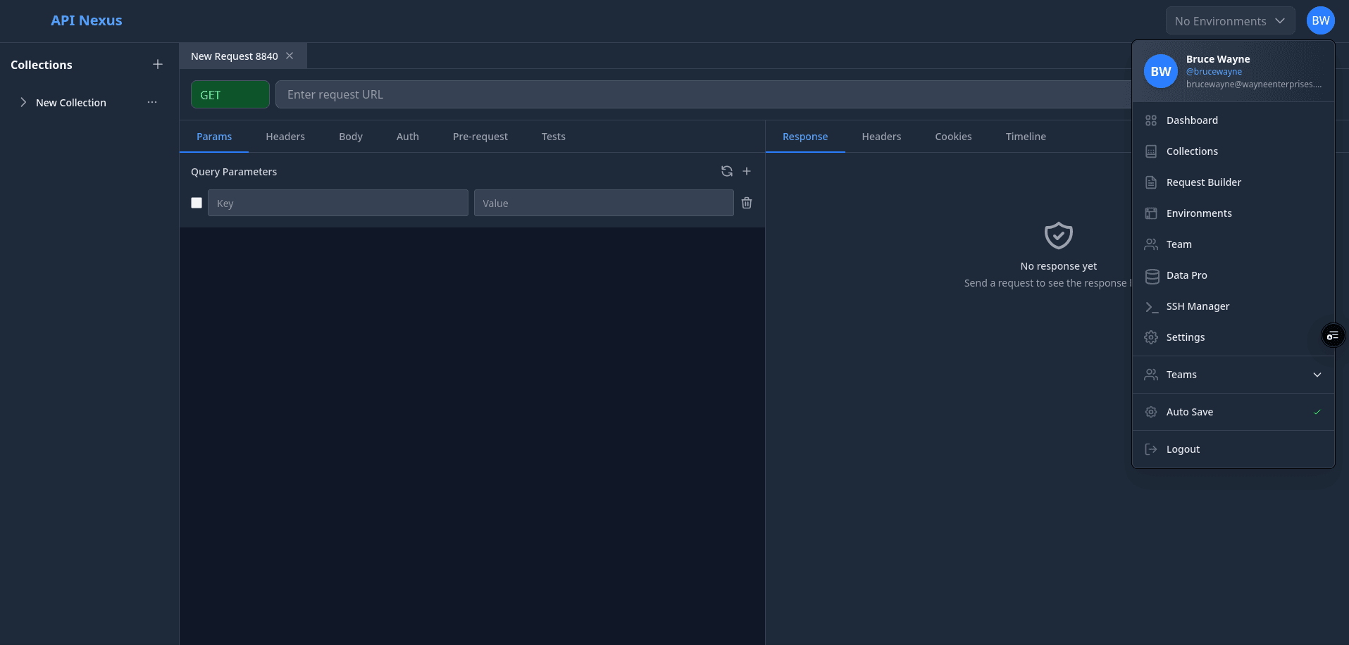This screenshot has width=1349, height=645.
Task: Toggle Auto Save in the profile menu
Action: click(x=1233, y=412)
